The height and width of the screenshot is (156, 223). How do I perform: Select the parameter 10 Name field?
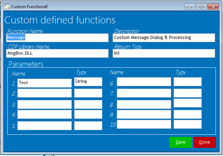click(x=144, y=124)
